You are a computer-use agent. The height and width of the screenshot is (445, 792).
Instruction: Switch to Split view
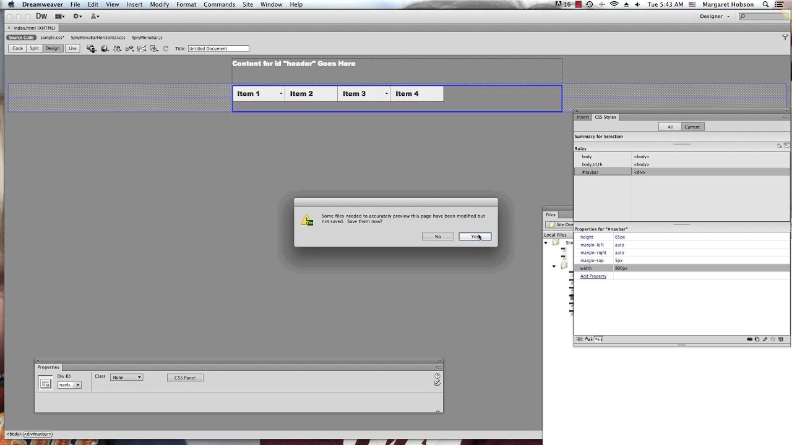(34, 48)
